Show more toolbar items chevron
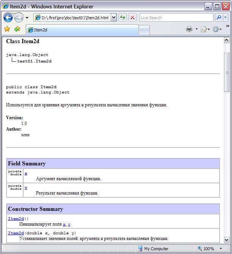The height and width of the screenshot is (254, 232). point(227,26)
